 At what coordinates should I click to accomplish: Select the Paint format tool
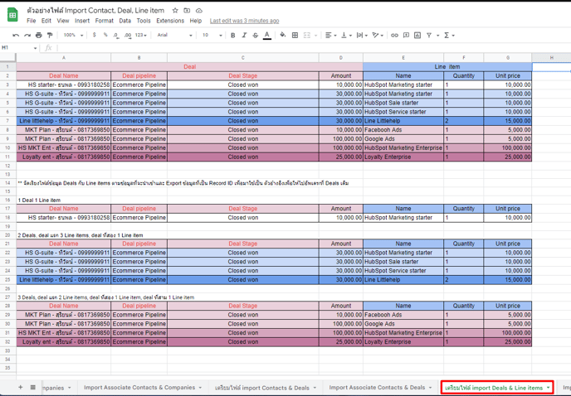click(50, 36)
